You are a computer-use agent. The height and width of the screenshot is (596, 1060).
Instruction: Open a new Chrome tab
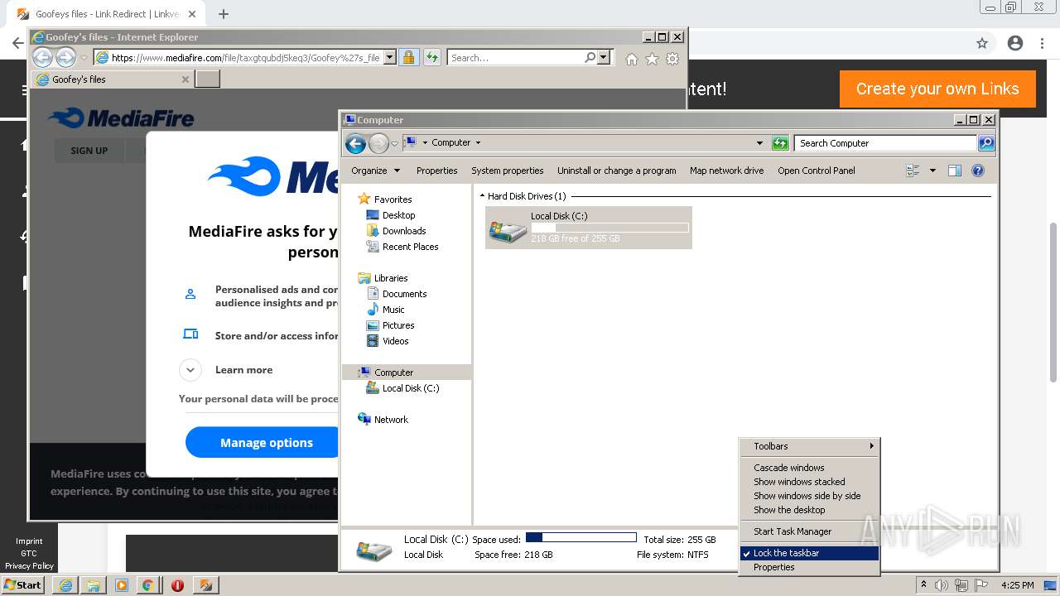(224, 14)
